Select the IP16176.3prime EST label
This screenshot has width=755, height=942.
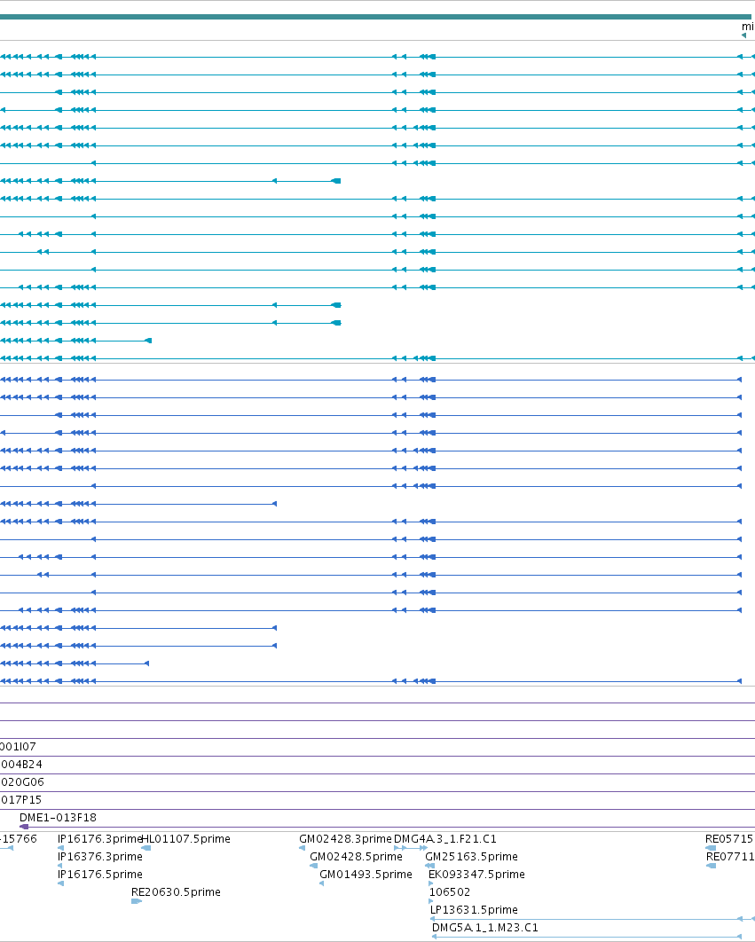click(x=99, y=839)
